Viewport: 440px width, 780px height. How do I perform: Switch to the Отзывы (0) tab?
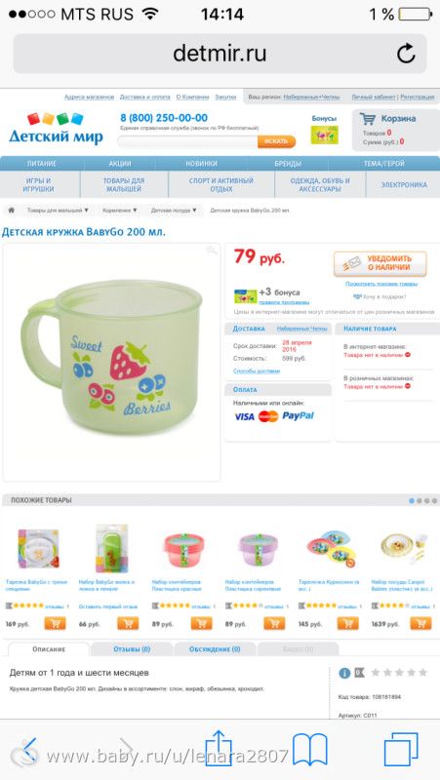pos(132,649)
